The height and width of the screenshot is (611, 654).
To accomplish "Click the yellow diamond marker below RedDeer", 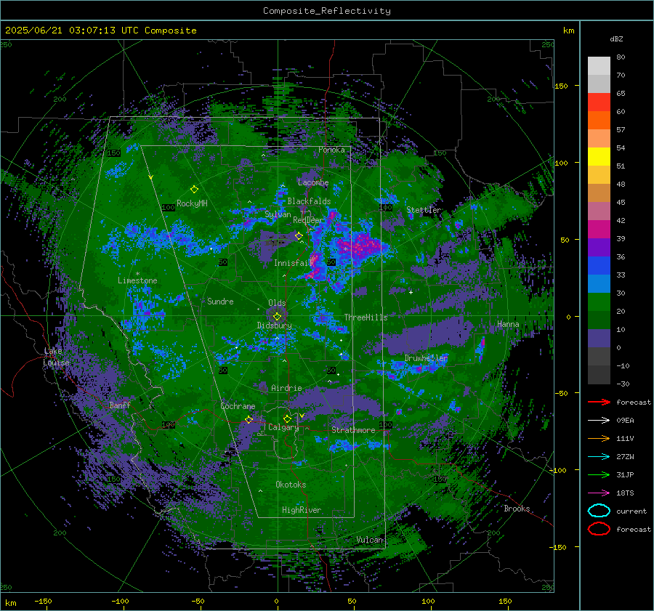I will (299, 235).
